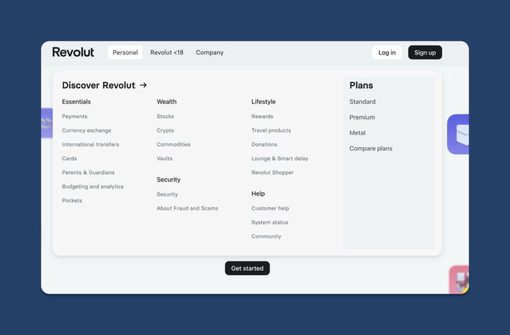Open Commodities

click(174, 145)
